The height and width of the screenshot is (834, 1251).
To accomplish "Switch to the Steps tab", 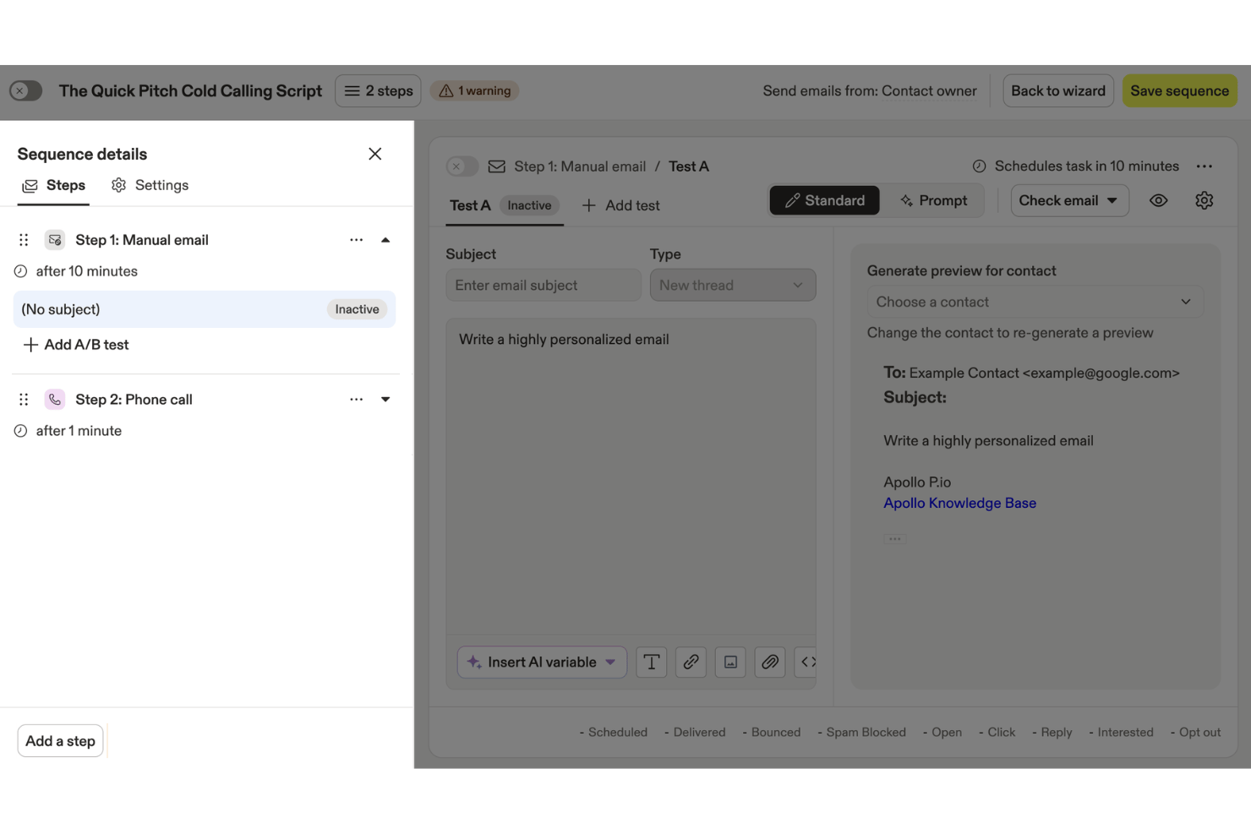I will (x=53, y=185).
